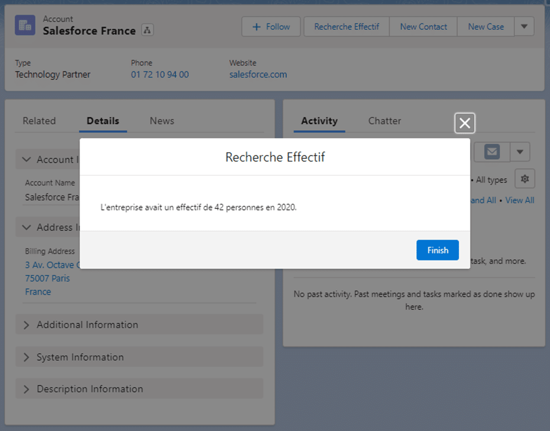This screenshot has height=431, width=550.
Task: Click the Follow button
Action: coord(271,27)
